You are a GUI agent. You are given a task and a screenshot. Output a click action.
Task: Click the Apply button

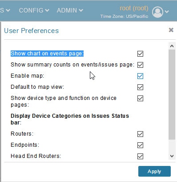(x=154, y=171)
